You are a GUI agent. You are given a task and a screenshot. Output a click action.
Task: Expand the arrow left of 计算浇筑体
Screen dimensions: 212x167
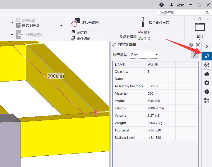pyautogui.click(x=12, y=35)
